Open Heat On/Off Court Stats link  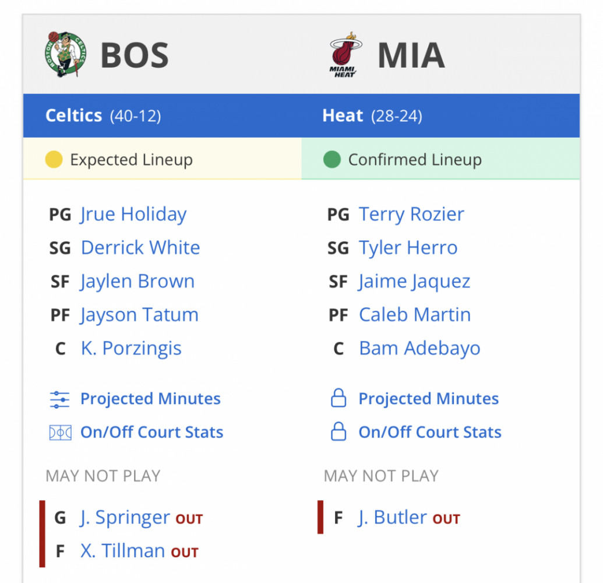pos(430,432)
